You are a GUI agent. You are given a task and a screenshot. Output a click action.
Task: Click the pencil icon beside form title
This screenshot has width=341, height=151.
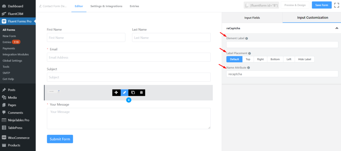40,6
